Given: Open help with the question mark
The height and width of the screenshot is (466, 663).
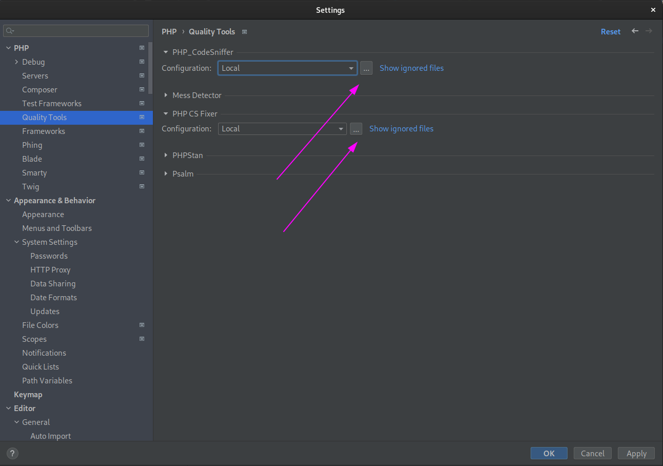Looking at the screenshot, I should pyautogui.click(x=12, y=453).
